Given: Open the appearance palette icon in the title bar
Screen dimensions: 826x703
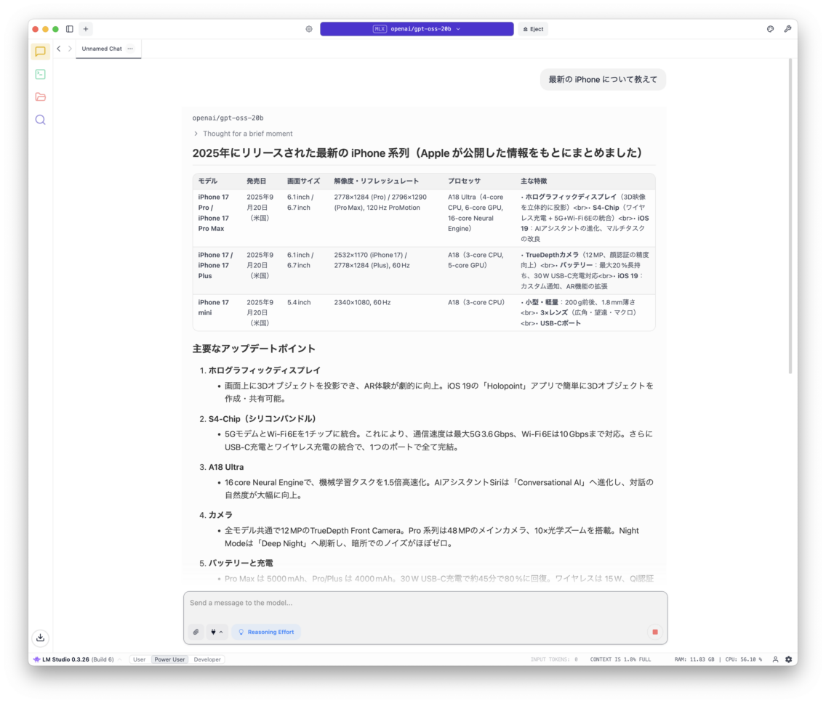Looking at the screenshot, I should [770, 29].
